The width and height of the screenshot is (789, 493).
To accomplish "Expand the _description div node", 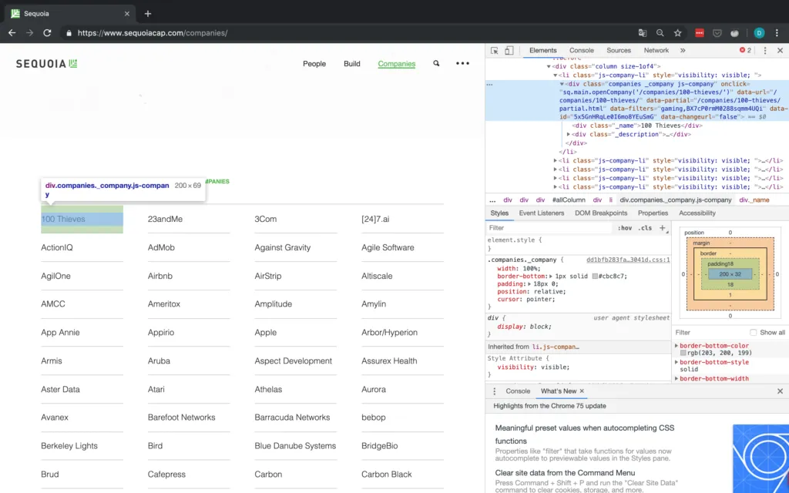I will coord(568,134).
